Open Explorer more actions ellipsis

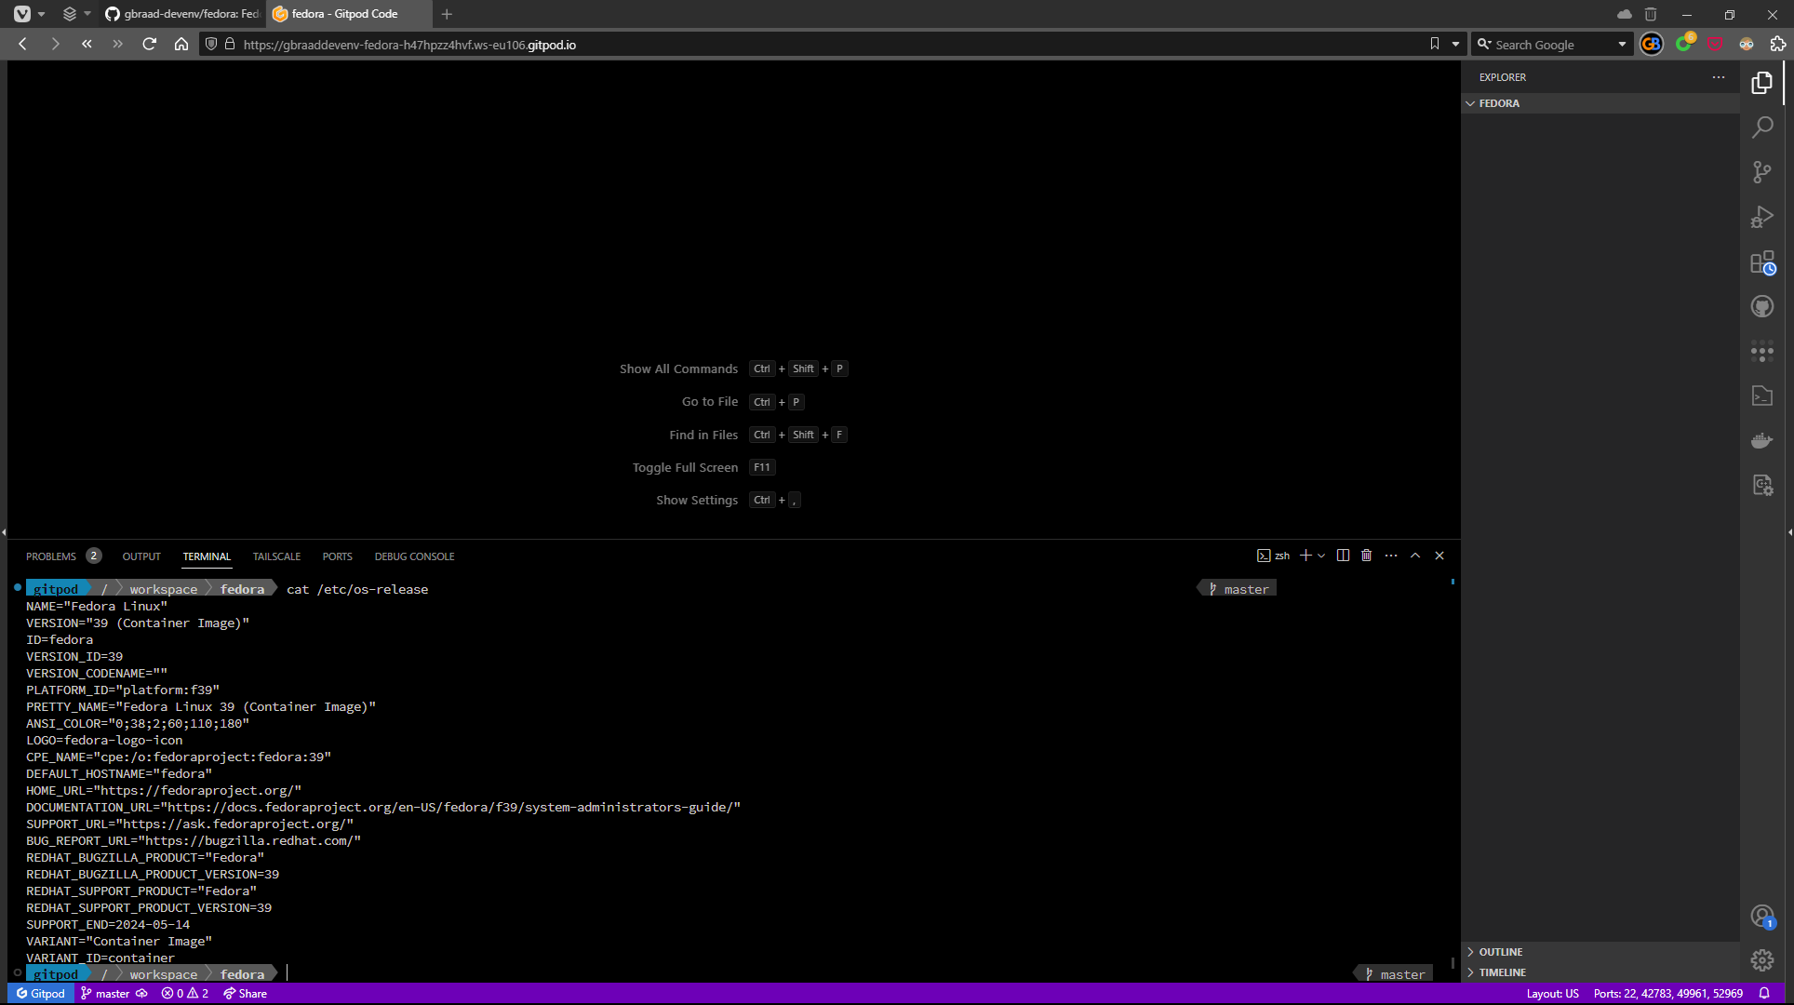(1719, 77)
